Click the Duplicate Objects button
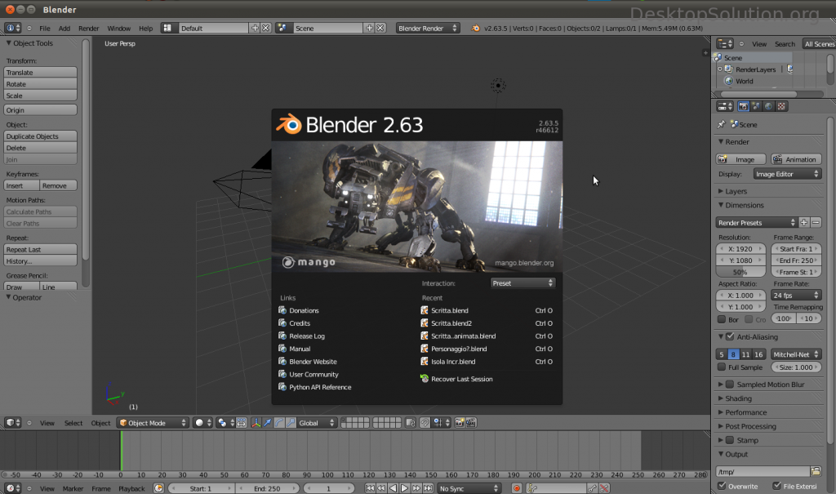The width and height of the screenshot is (836, 494). [40, 136]
